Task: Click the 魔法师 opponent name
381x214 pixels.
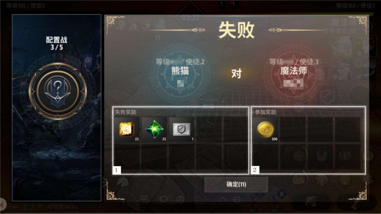Action: (294, 71)
